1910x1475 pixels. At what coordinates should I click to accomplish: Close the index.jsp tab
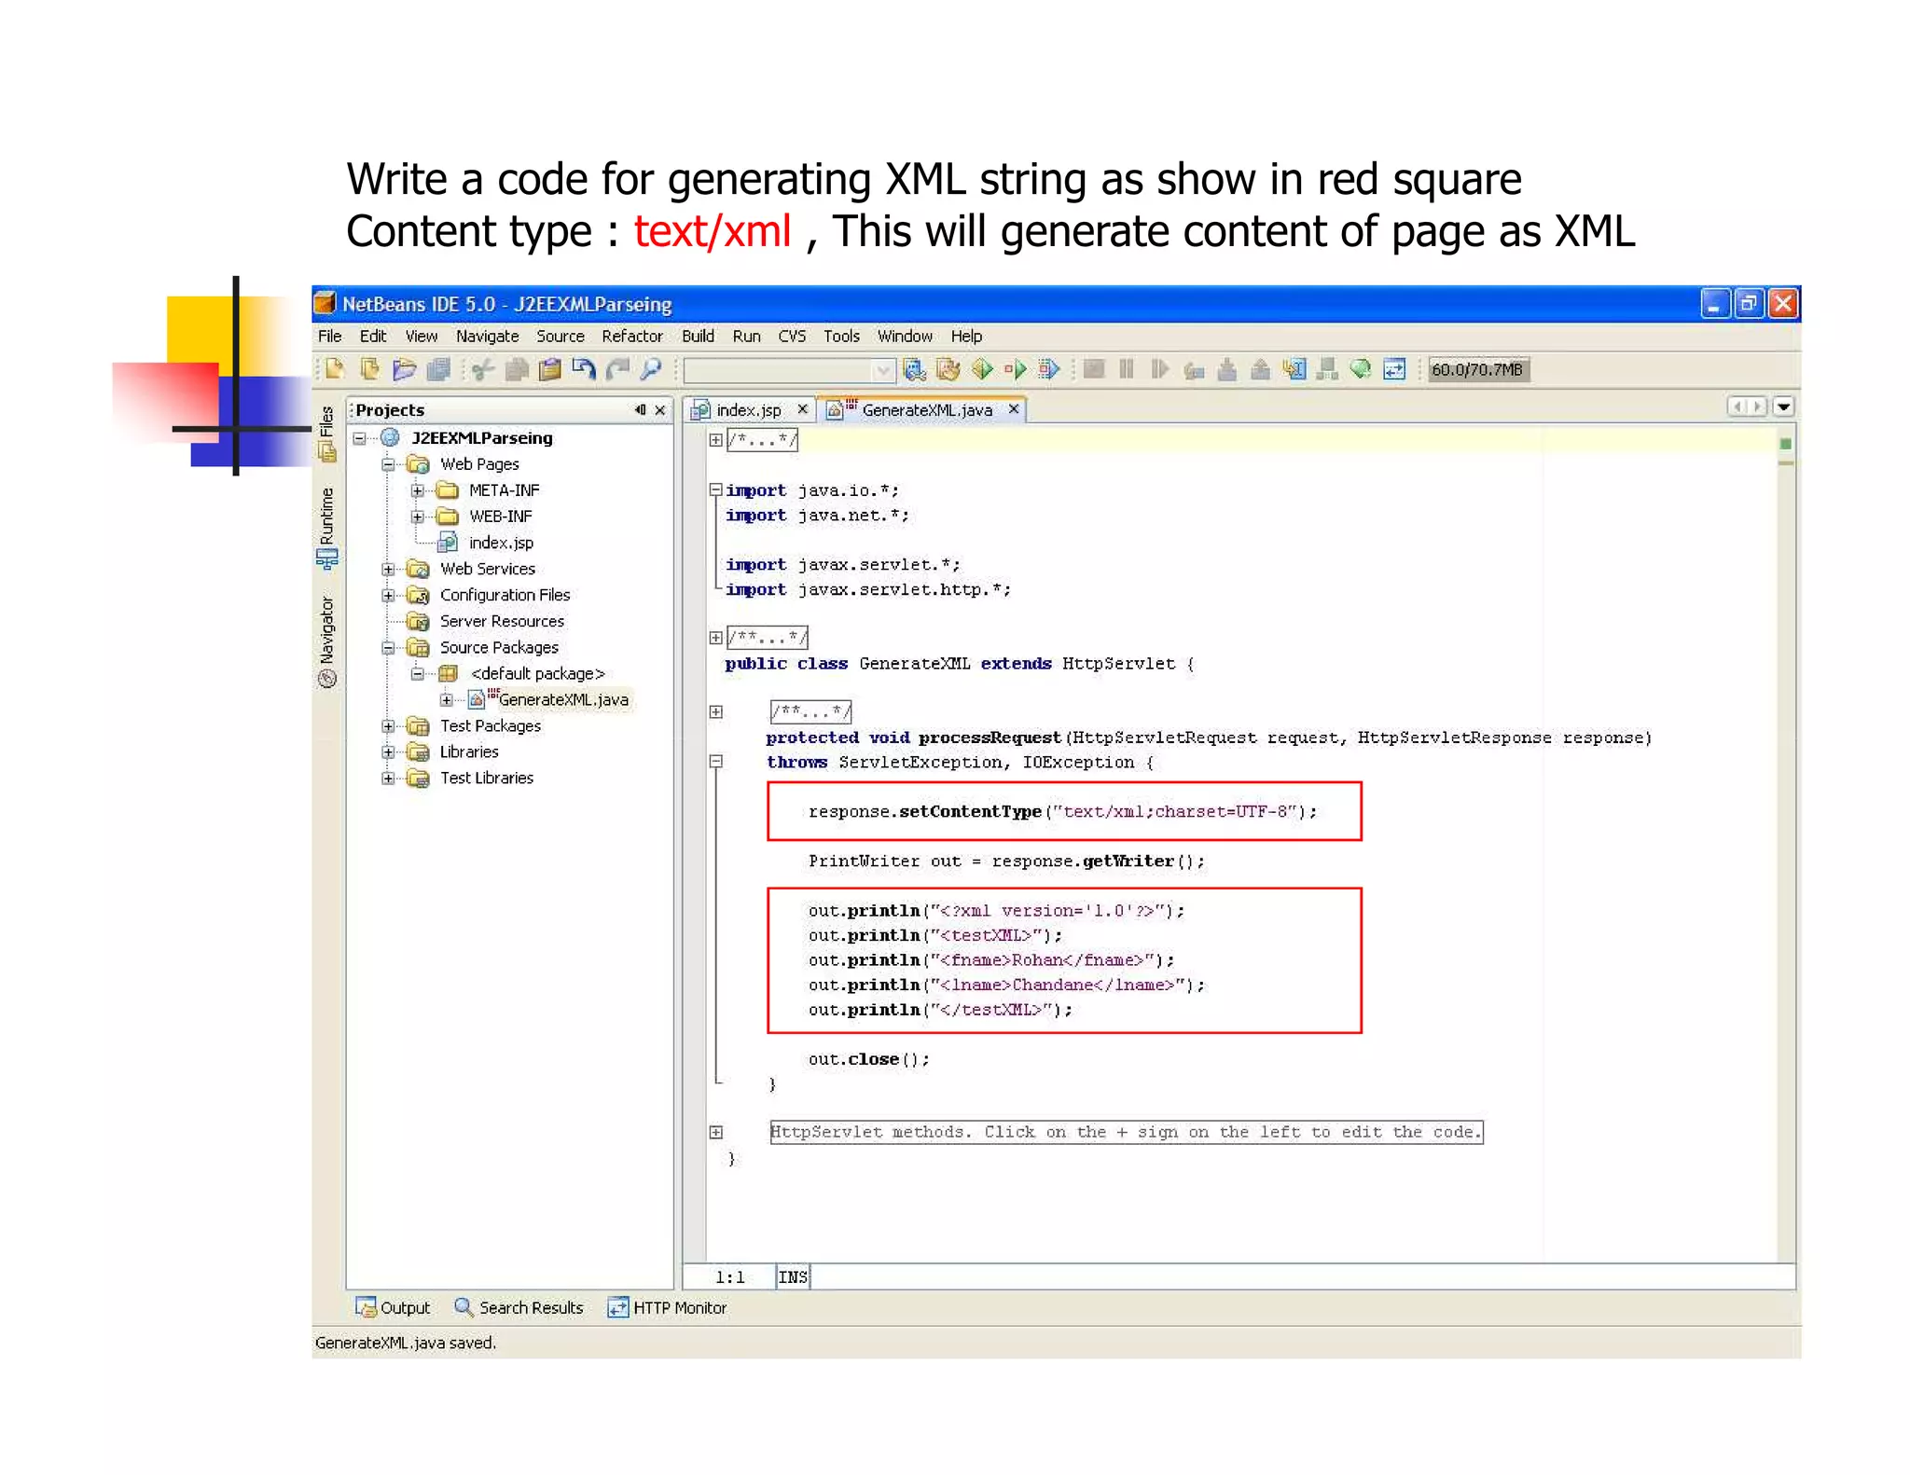802,409
